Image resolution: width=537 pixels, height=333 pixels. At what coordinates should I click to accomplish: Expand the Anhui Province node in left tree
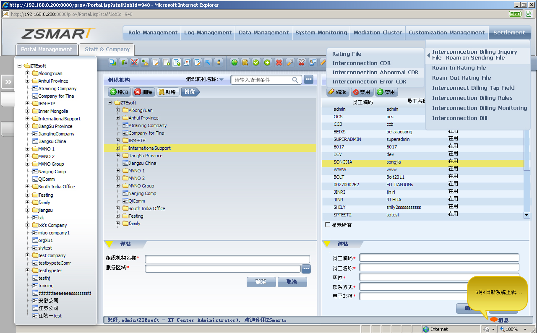coord(28,81)
